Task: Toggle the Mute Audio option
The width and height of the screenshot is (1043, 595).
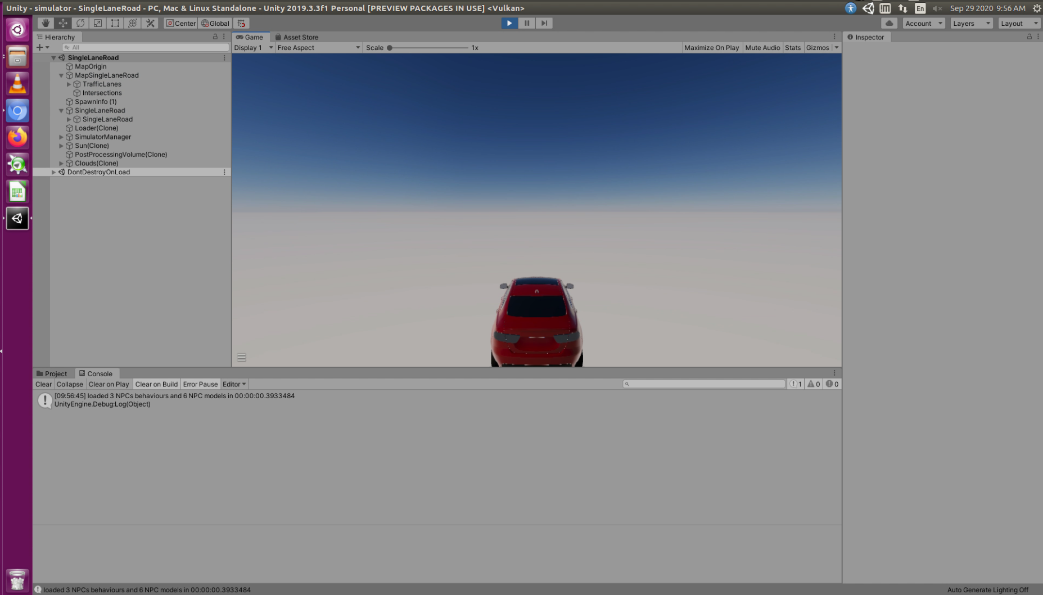Action: pyautogui.click(x=762, y=48)
